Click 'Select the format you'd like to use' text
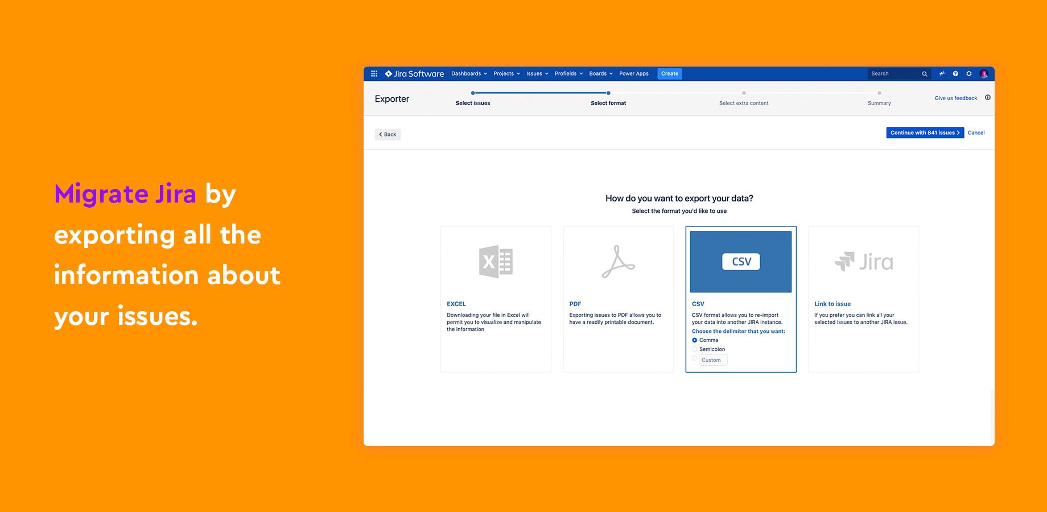 [679, 211]
